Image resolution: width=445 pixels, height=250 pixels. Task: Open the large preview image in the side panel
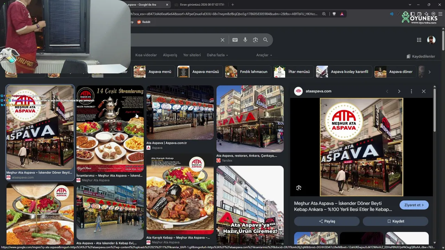pyautogui.click(x=362, y=147)
